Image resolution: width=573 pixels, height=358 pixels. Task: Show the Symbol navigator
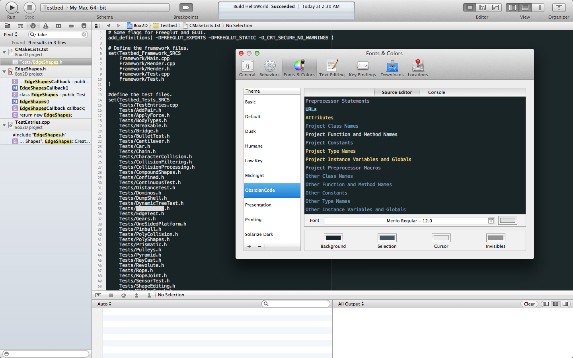[20, 25]
